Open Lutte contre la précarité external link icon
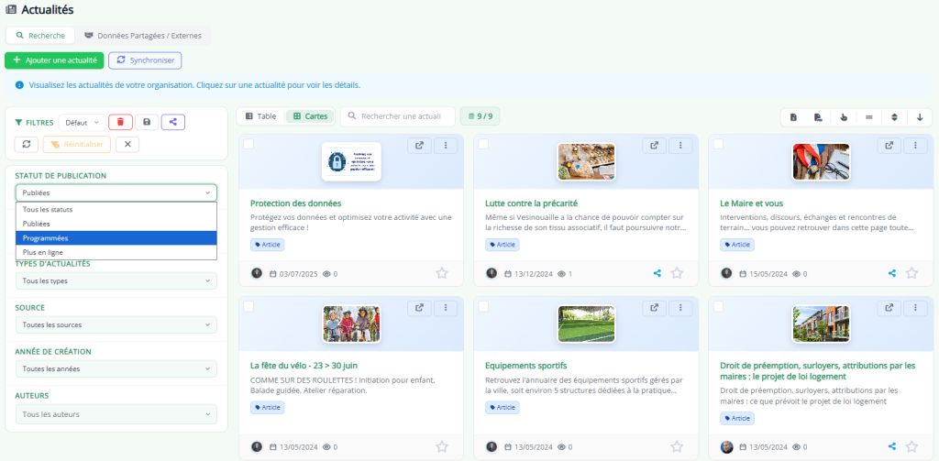This screenshot has width=939, height=461. (x=655, y=146)
